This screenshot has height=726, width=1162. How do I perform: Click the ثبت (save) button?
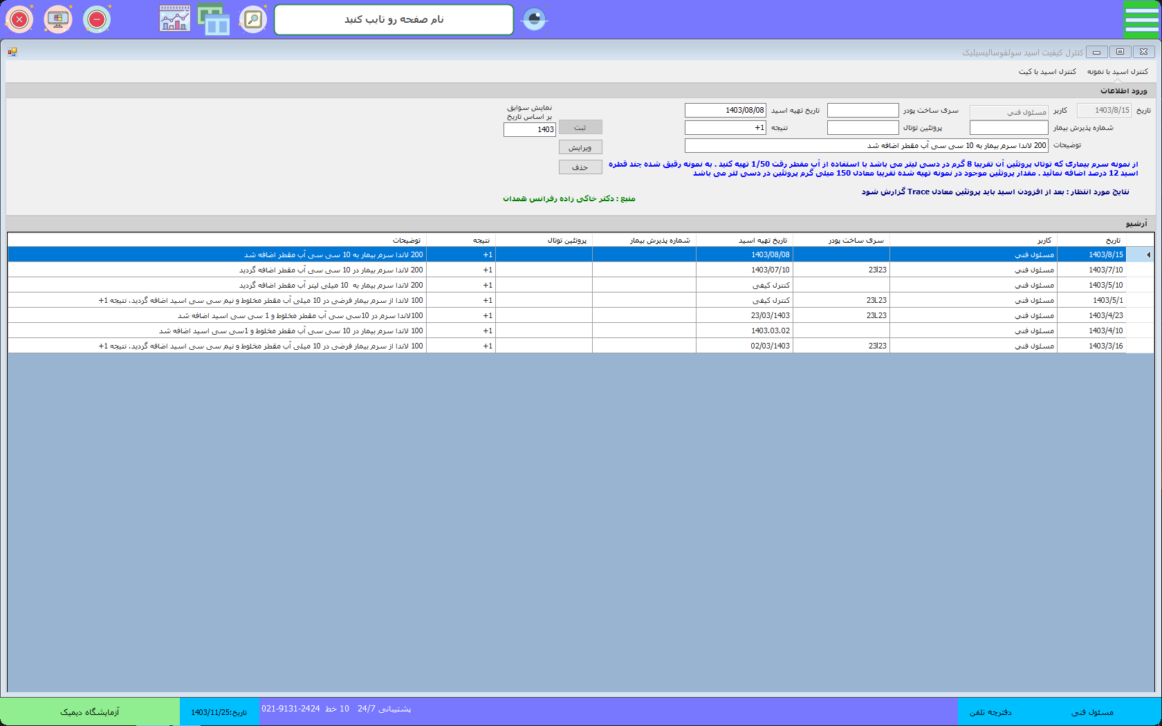[x=580, y=127]
